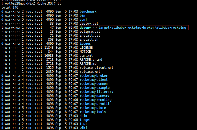Select the release.xml file name

pos(90,72)
